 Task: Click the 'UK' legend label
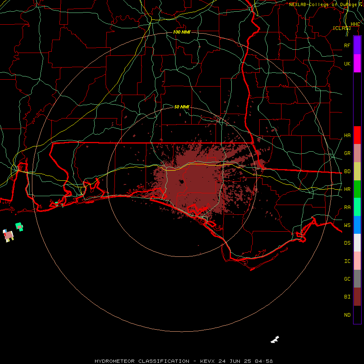347,63
